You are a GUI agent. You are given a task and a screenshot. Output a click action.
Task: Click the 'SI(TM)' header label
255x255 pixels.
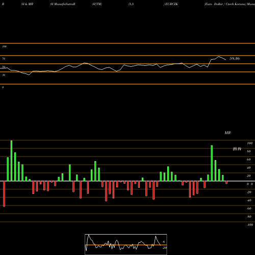(x=97, y=4)
